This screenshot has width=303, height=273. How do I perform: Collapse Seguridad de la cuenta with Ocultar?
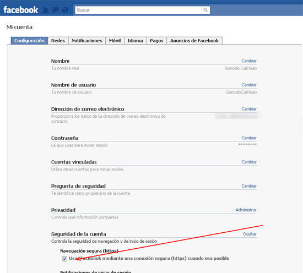[250, 234]
